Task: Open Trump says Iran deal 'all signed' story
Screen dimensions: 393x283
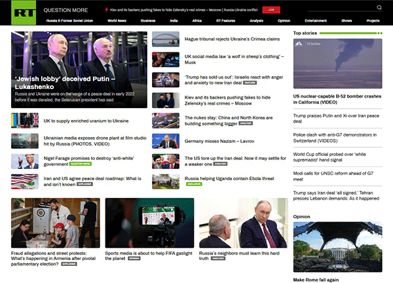Action: point(336,195)
